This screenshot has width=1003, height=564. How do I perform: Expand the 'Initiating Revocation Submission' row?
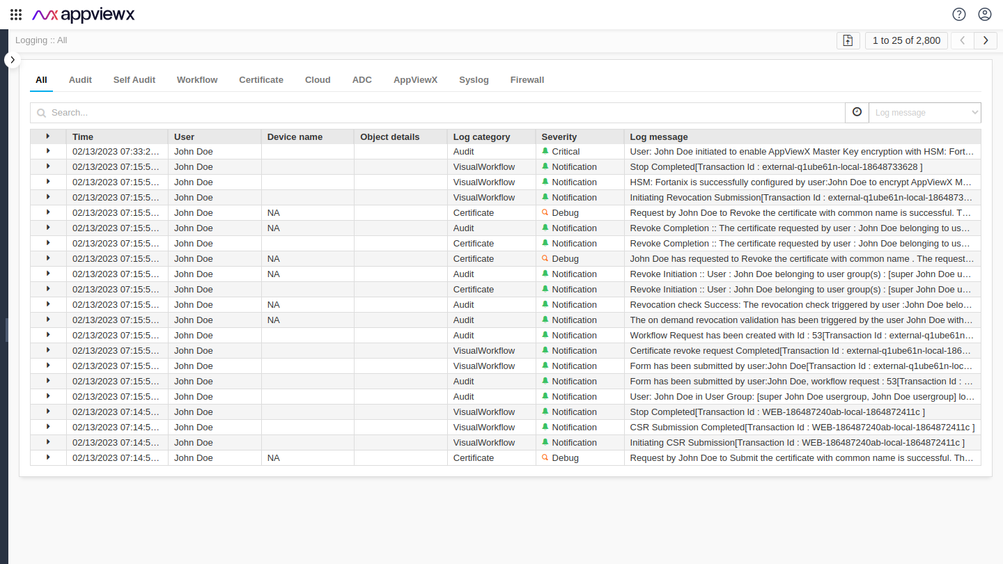pyautogui.click(x=48, y=197)
